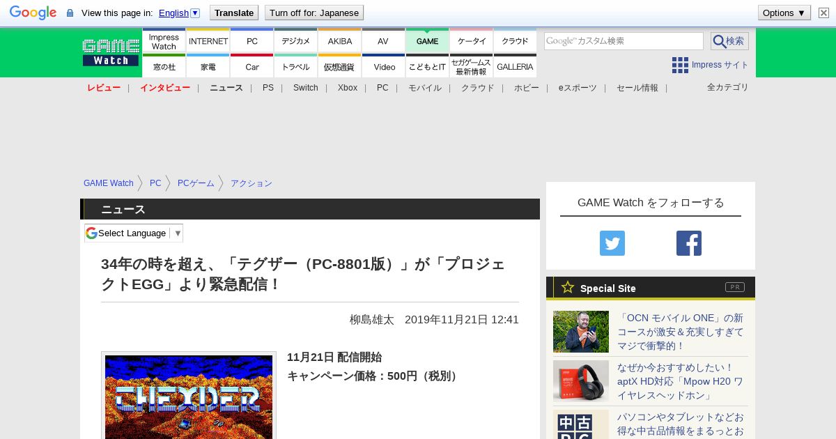Open the Select Language dropdown

pos(134,233)
